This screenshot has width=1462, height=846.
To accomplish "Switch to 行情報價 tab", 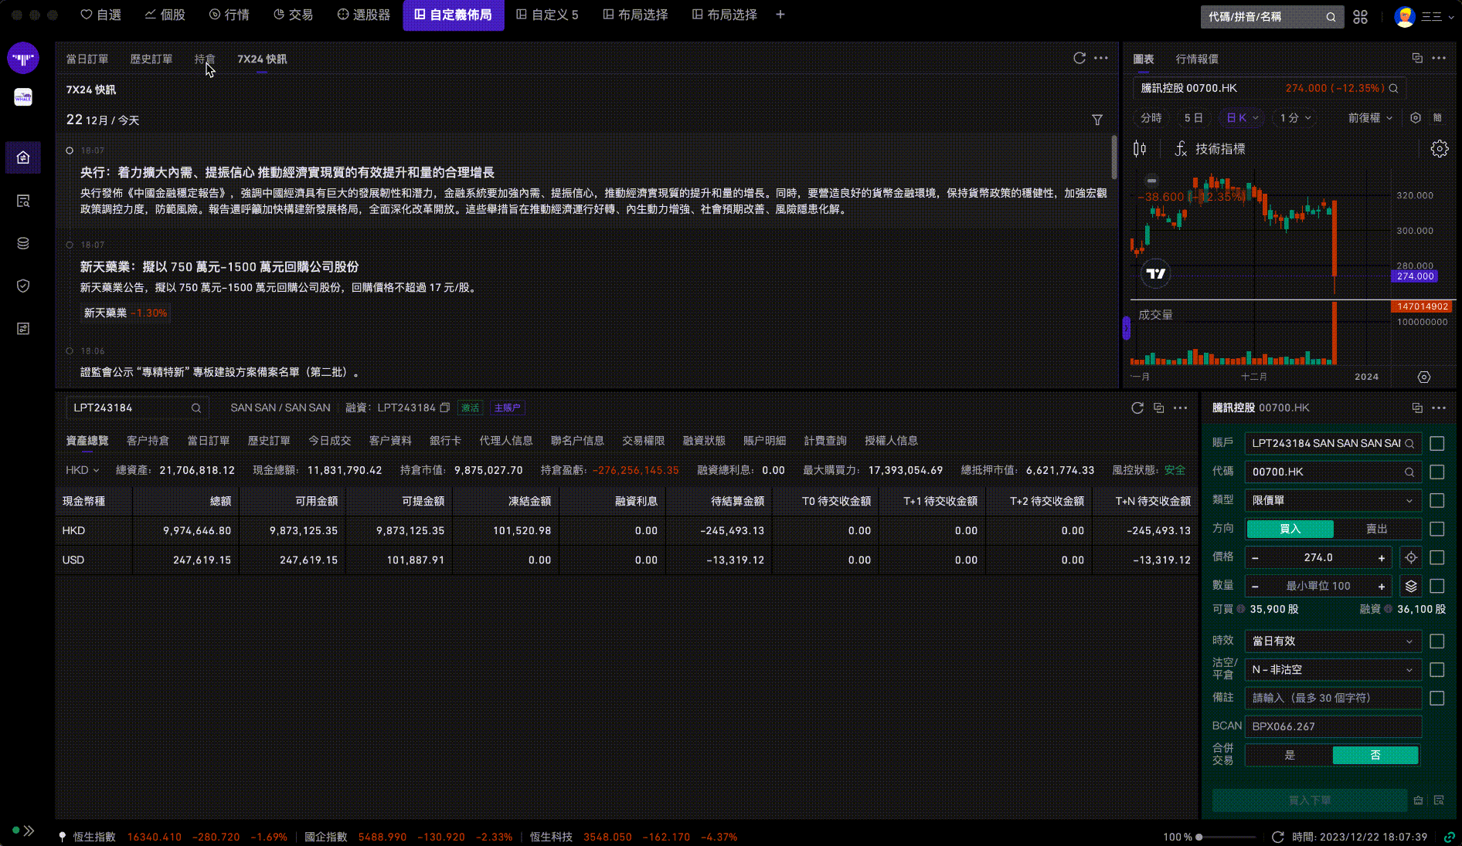I will [x=1197, y=59].
